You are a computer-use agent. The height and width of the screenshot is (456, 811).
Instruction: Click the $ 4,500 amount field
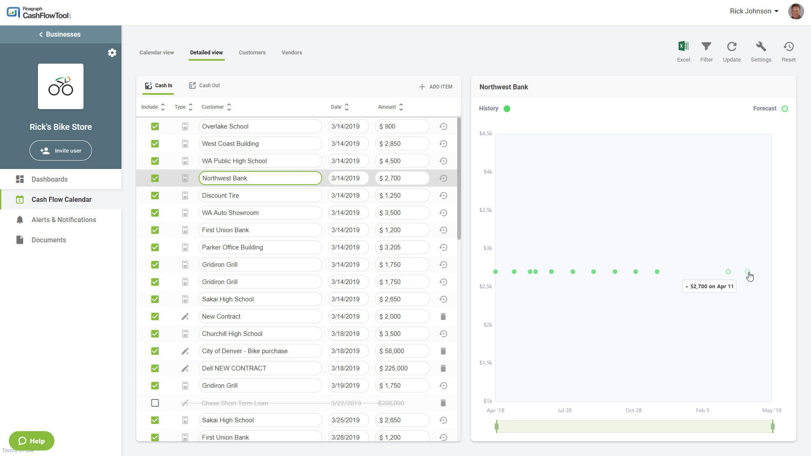coord(402,161)
